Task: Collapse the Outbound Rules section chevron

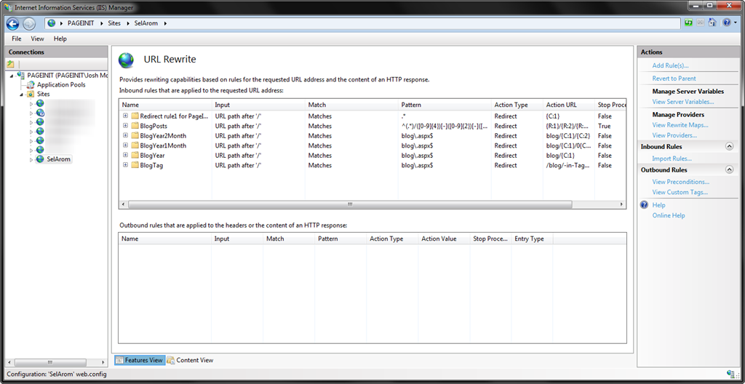Action: tap(729, 170)
